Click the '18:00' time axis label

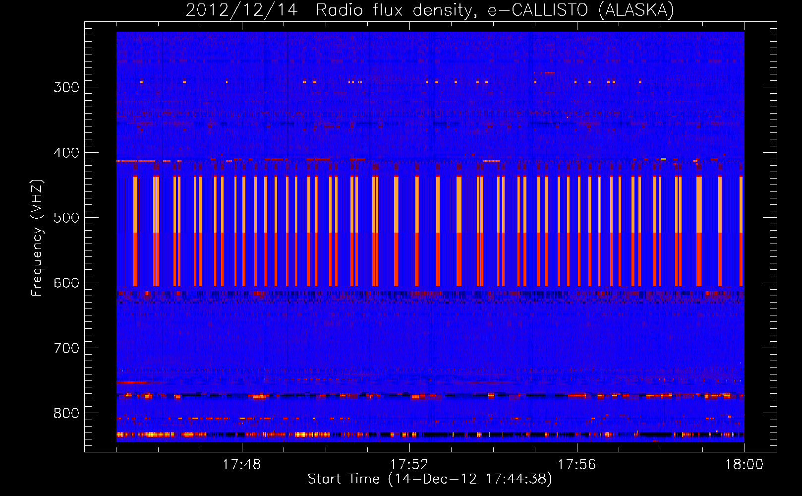(x=744, y=465)
